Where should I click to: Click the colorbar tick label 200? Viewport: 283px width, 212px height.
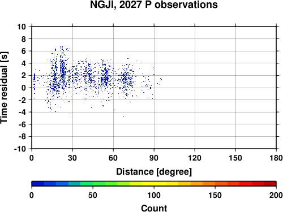pyautogui.click(x=276, y=195)
